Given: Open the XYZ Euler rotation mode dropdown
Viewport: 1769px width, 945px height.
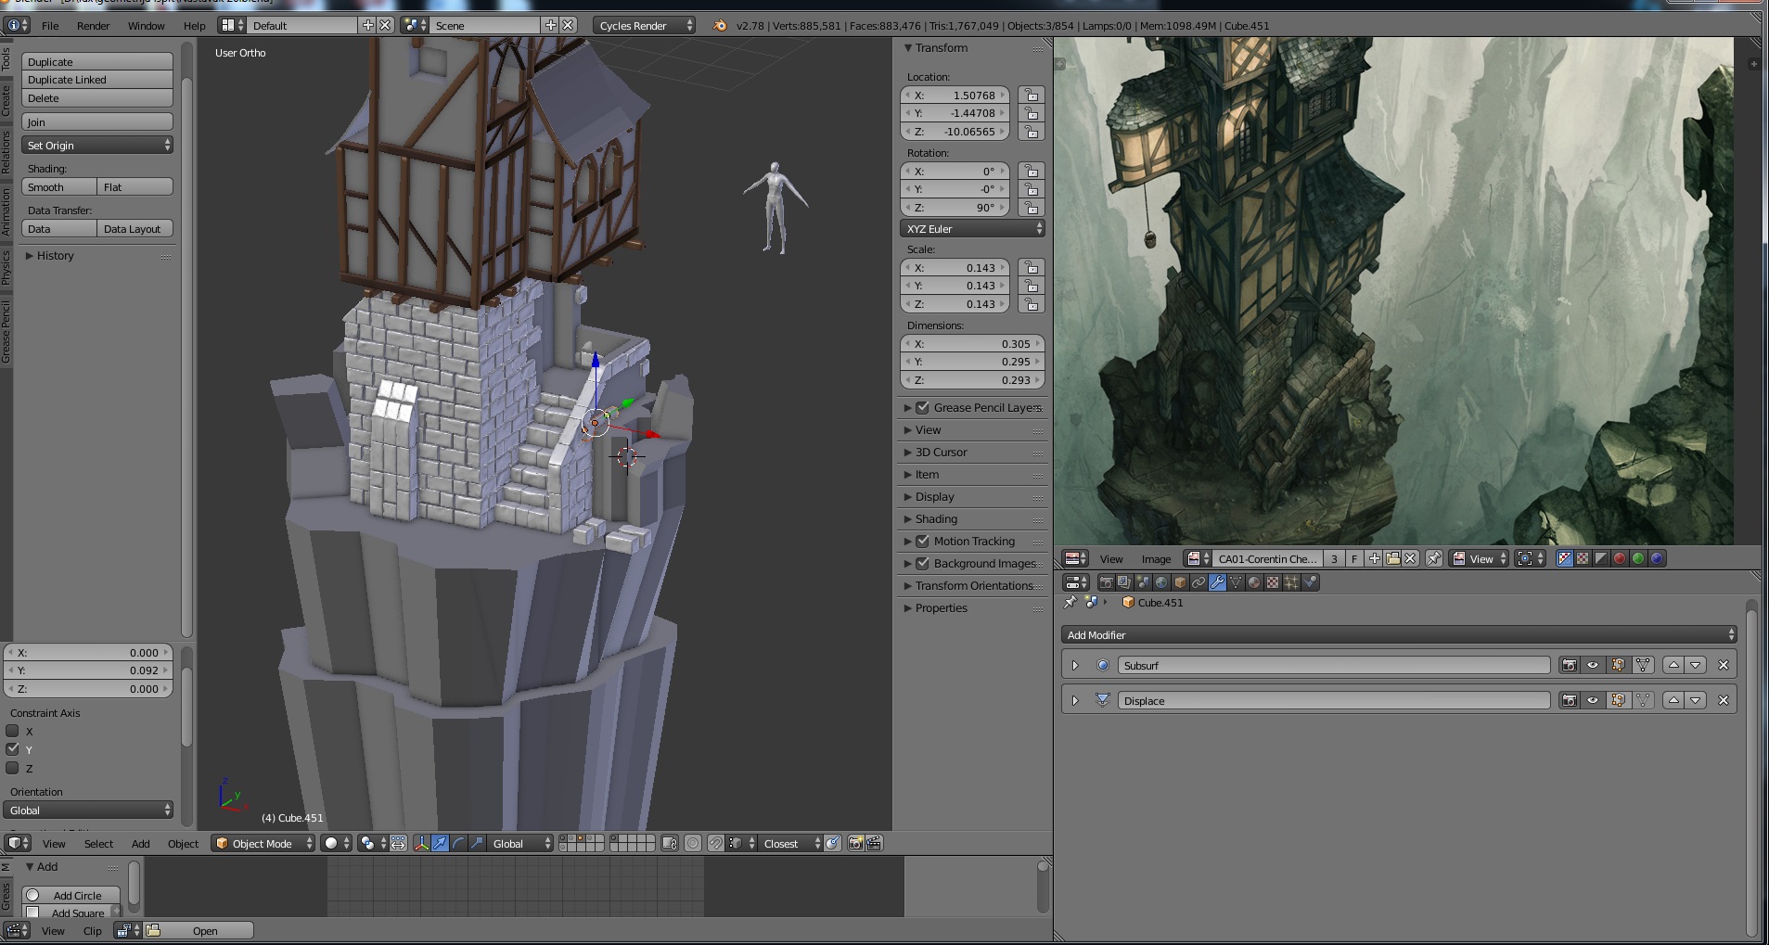Looking at the screenshot, I should click(x=972, y=228).
